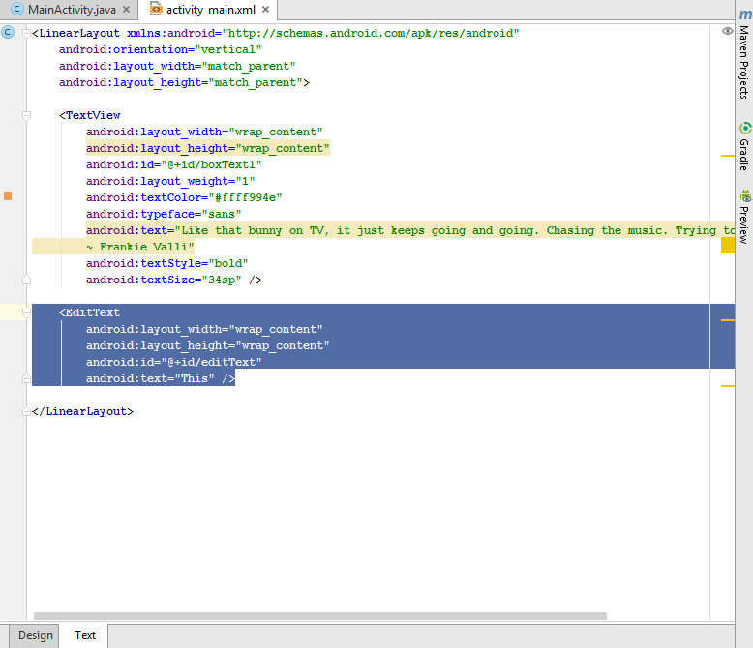The image size is (753, 648).
Task: Collapse the EditText element fold
Action: [26, 312]
